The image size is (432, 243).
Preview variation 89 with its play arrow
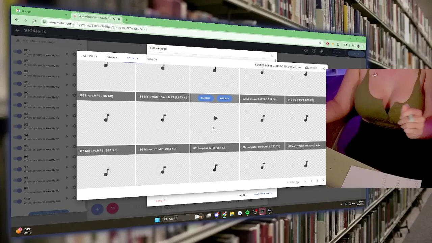[x=67, y=85]
